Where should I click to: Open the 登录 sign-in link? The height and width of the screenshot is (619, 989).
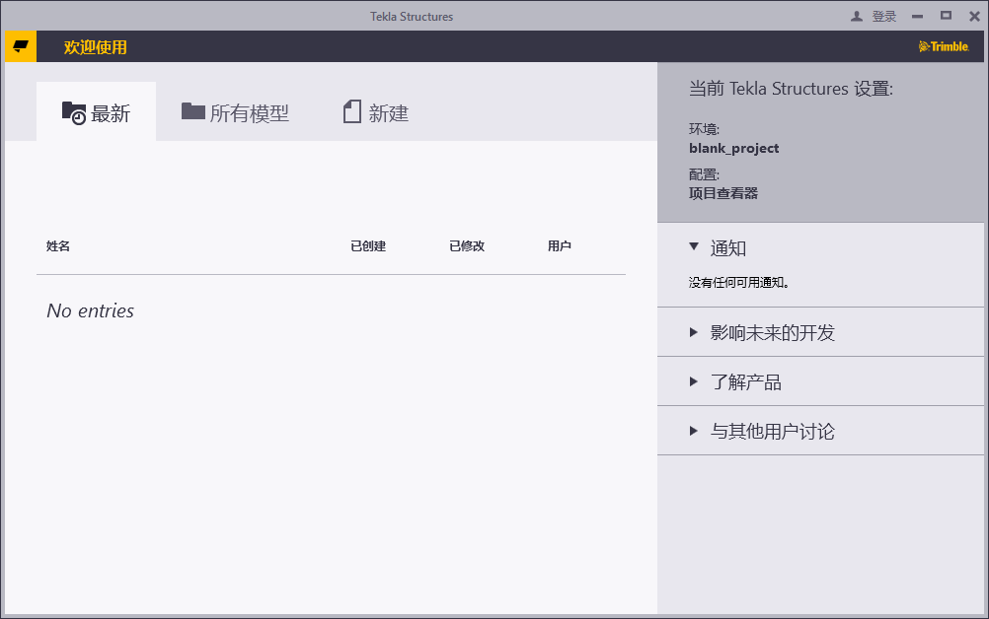tap(883, 17)
